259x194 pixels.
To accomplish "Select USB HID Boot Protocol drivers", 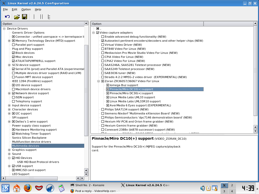I will pyautogui.click(x=38, y=162).
